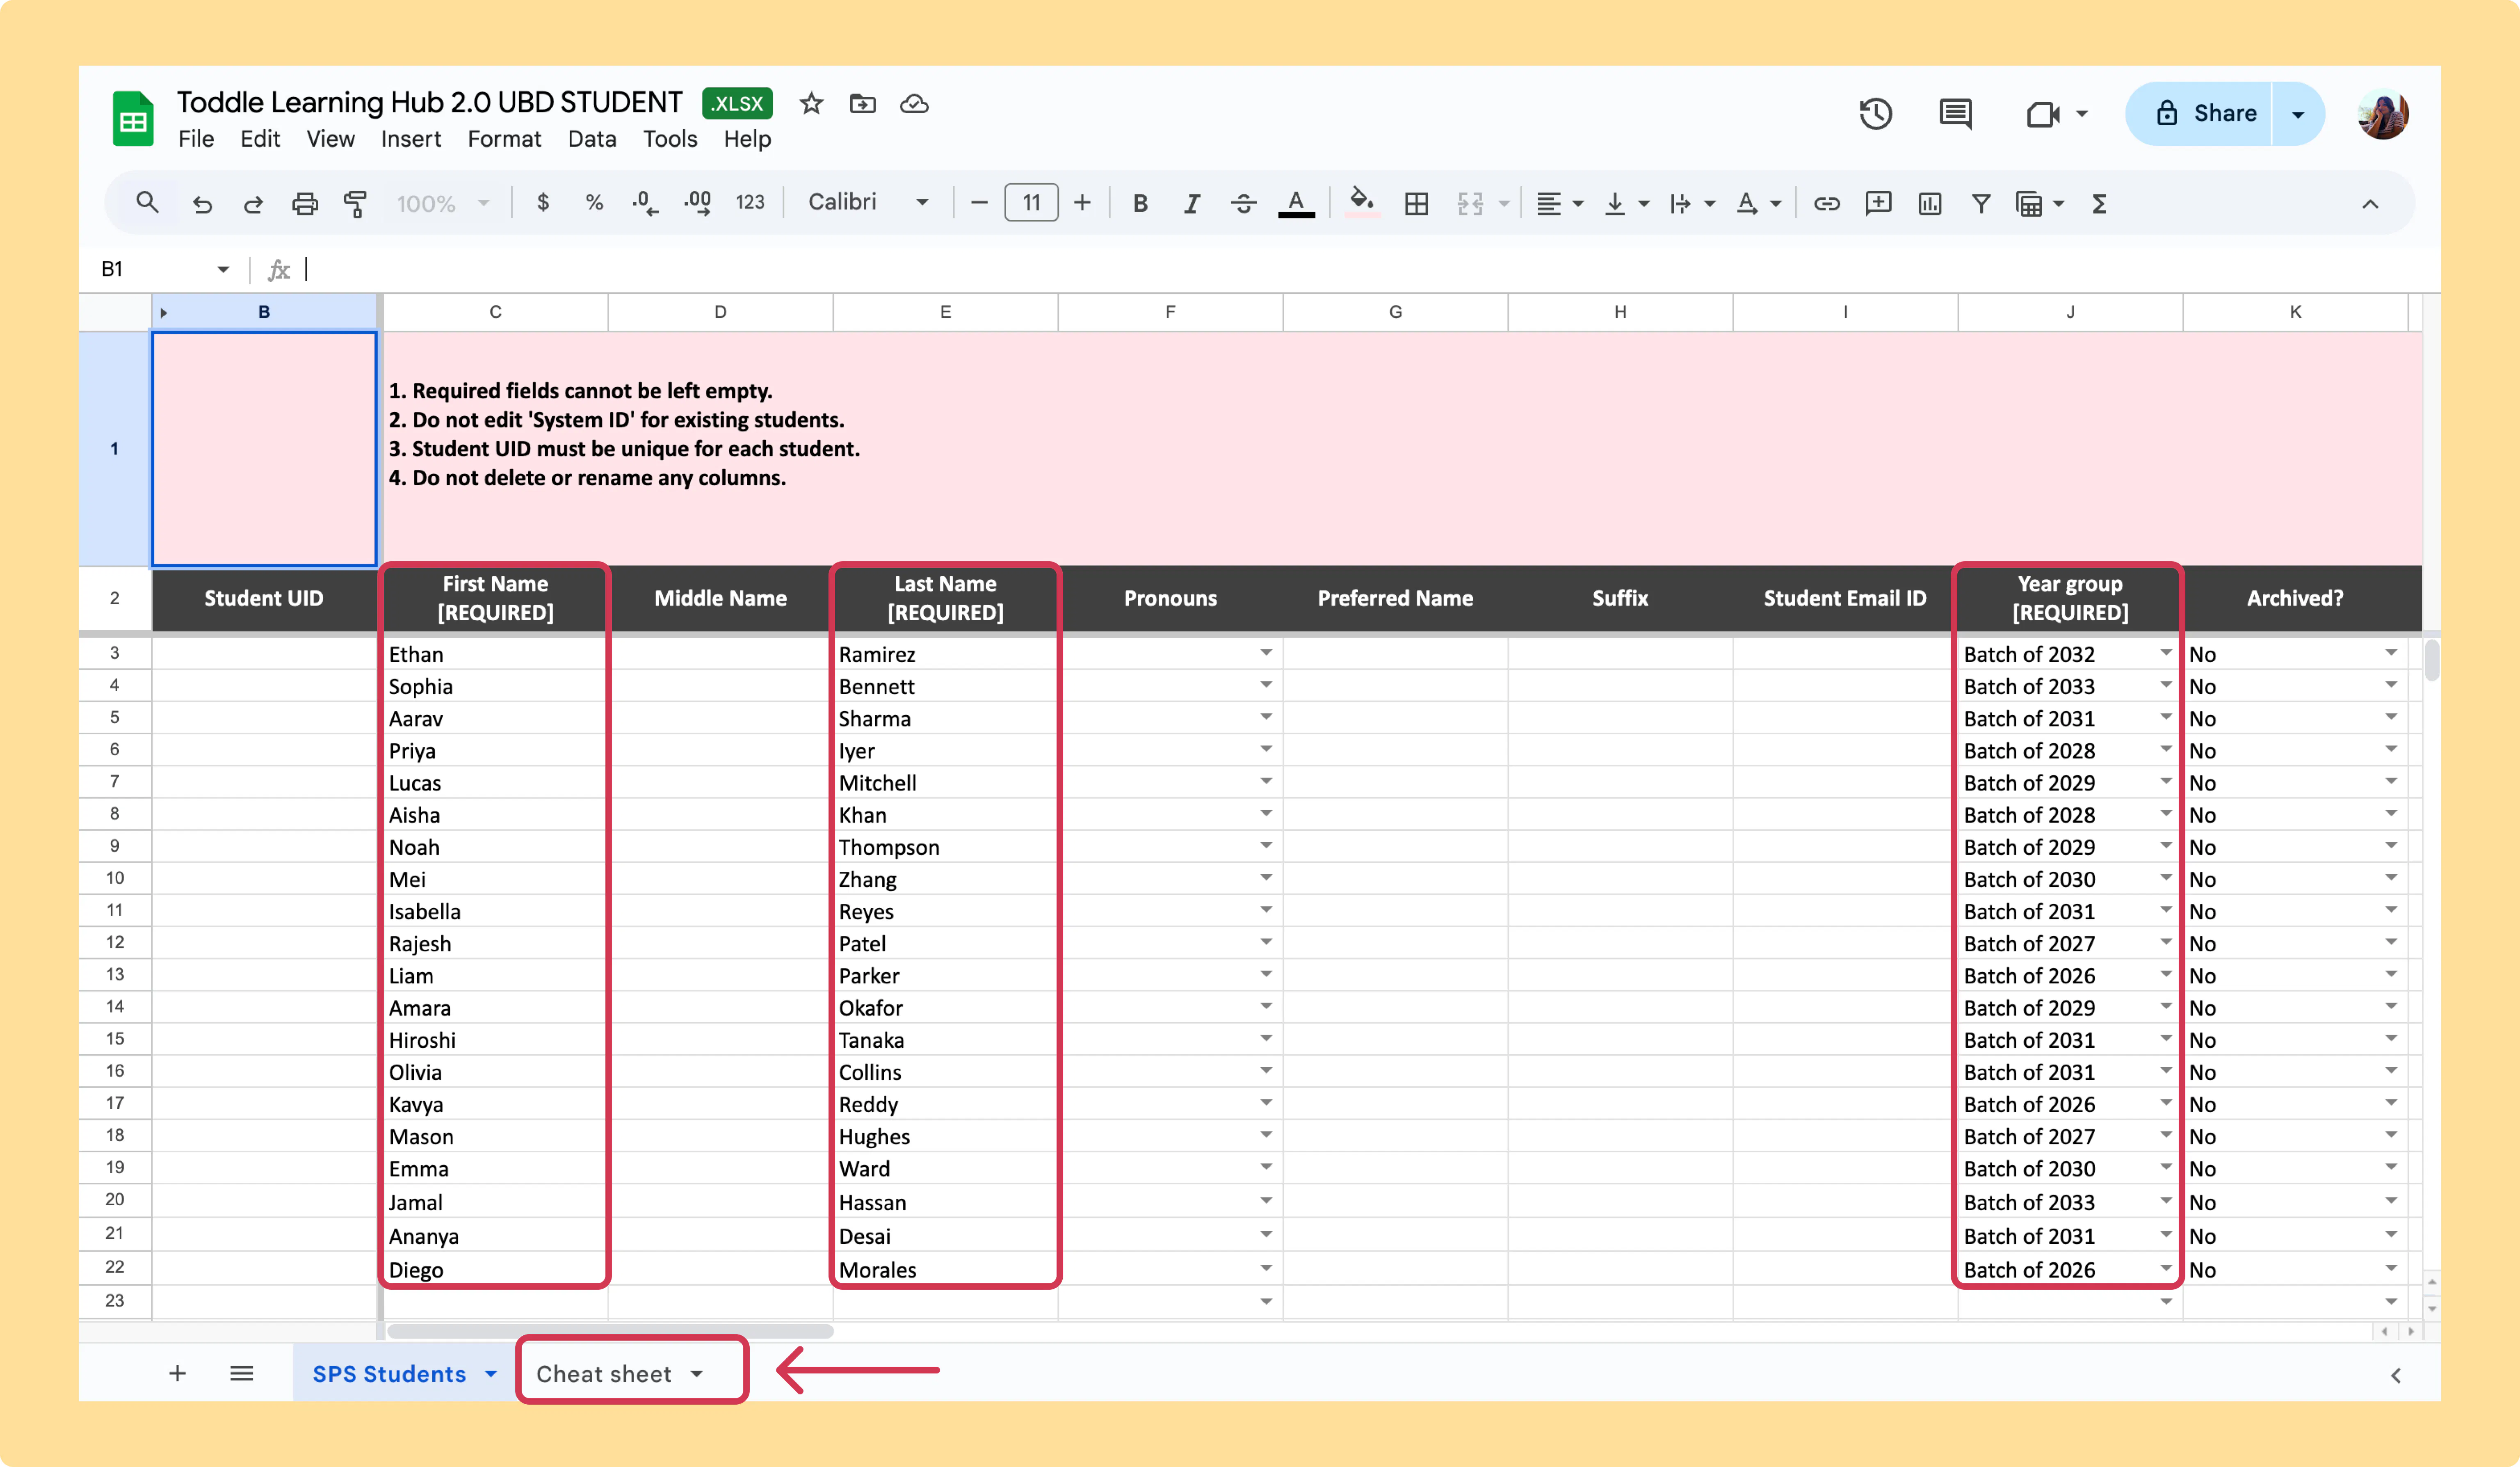Open the File menu

click(196, 139)
